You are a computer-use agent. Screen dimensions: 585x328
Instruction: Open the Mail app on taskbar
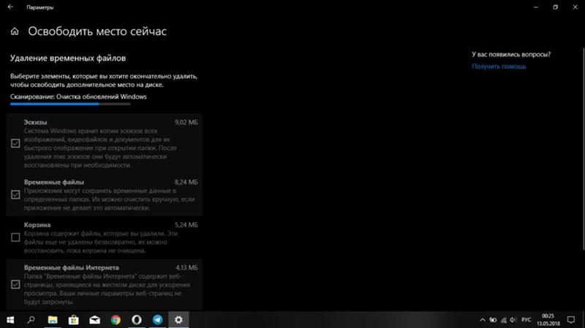(95, 320)
